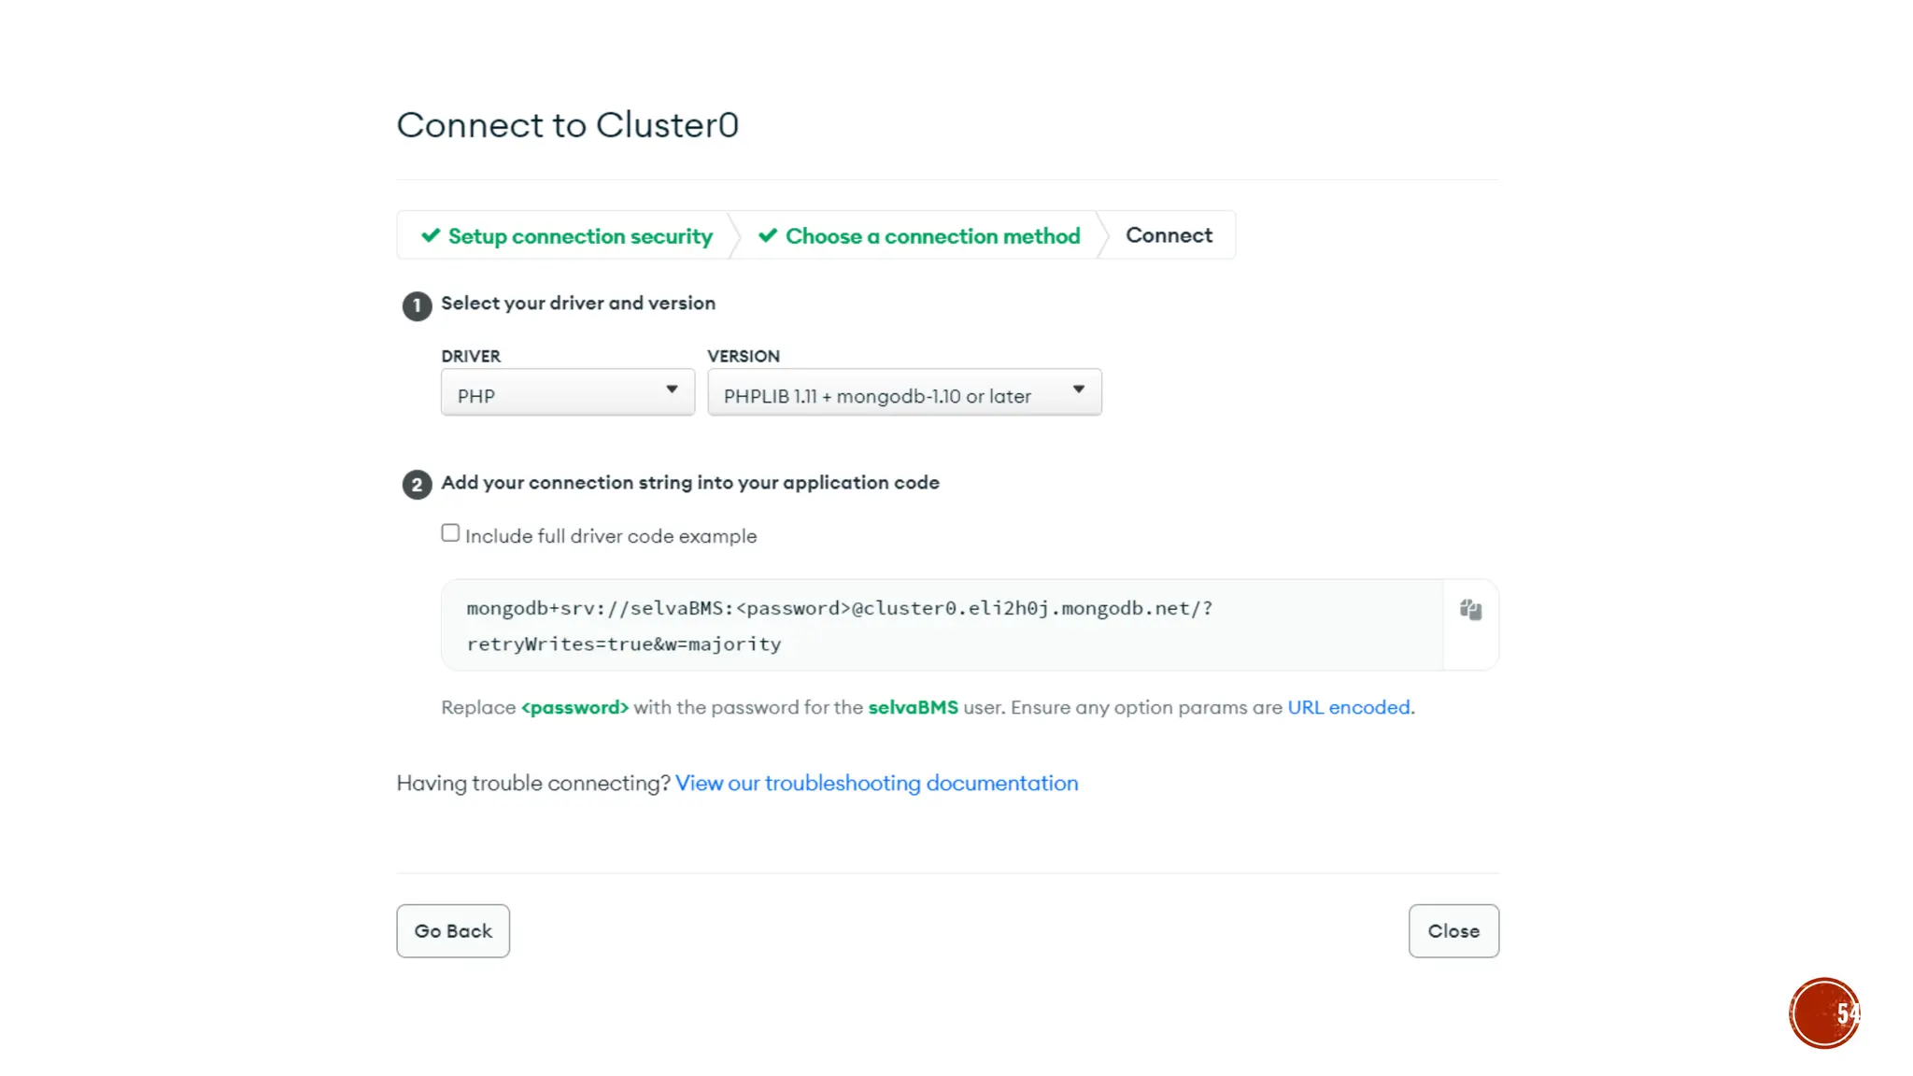View our troubleshooting documentation link
Viewport: 1913px width, 1076px height.
click(876, 783)
